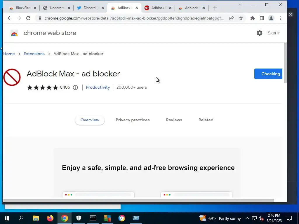Click the 200,000+ users text

pos(132,87)
